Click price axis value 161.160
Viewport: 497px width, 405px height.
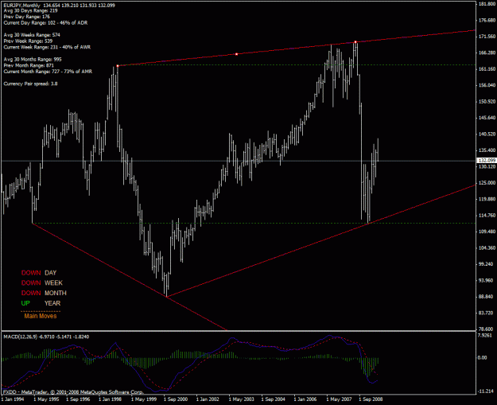487,68
